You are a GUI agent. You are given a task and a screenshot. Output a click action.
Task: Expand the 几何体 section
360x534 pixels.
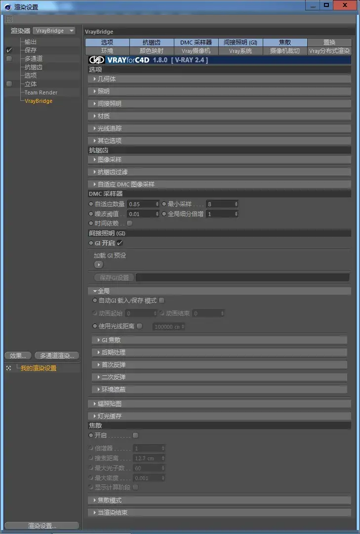(219, 79)
